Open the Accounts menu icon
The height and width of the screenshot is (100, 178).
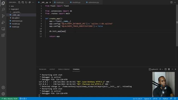(3, 87)
